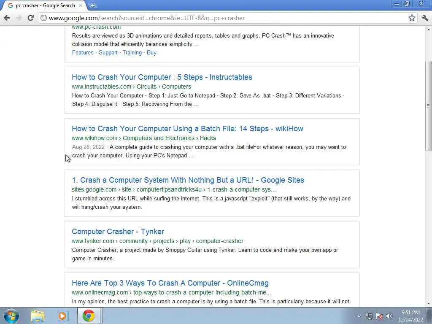The image size is (432, 324).
Task: Click the Chrome taskbar icon
Action: tap(89, 316)
